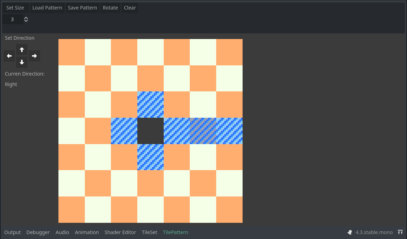Switch to the Animation panel tab
The width and height of the screenshot is (407, 239).
tap(87, 232)
